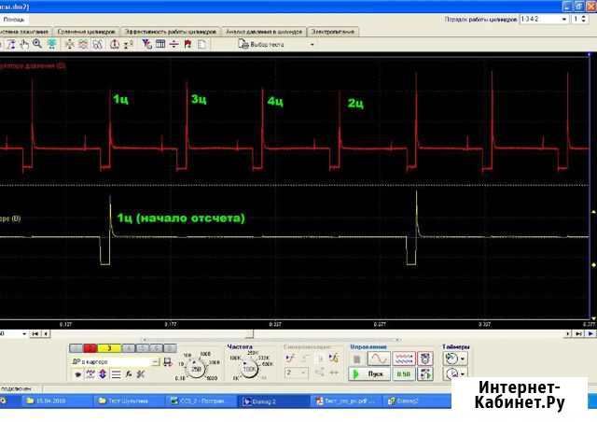Click the black eye visibility icon

pyautogui.click(x=77, y=374)
